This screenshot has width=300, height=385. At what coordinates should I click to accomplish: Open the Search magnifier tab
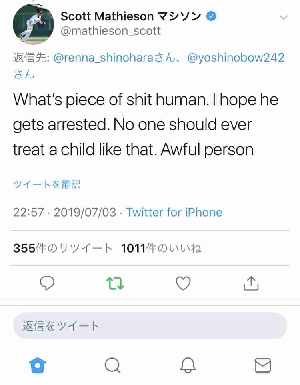coord(113,365)
